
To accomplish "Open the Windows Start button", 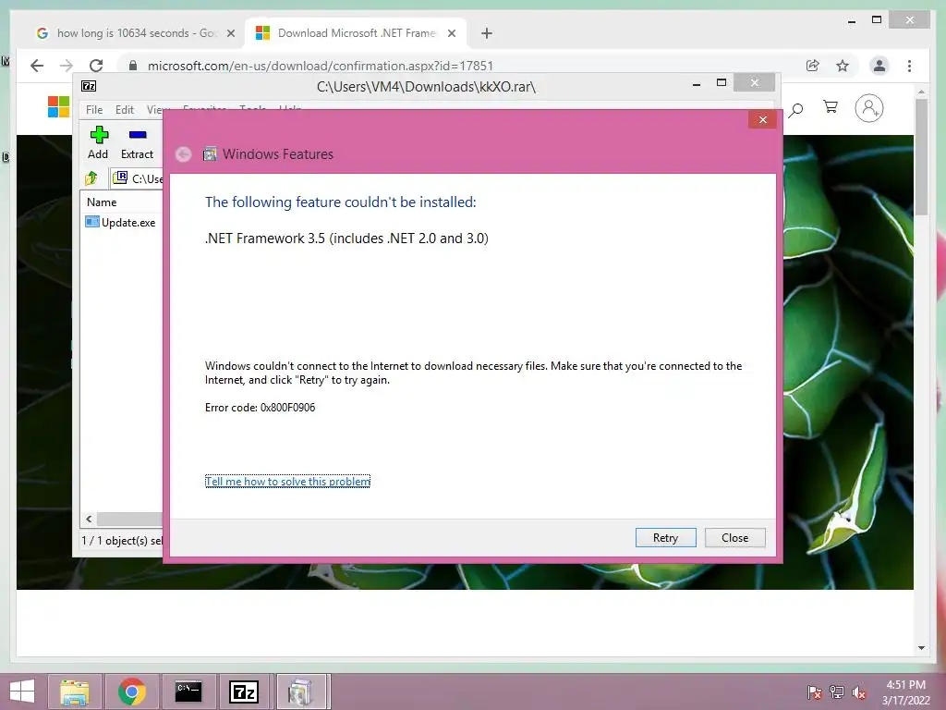I will click(x=22, y=692).
